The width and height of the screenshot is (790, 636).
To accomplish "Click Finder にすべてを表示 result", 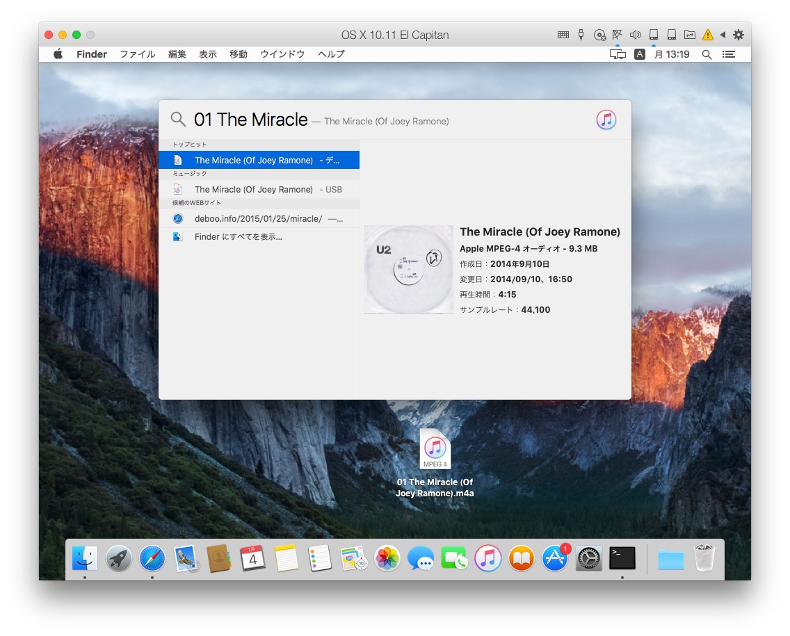I will coord(259,236).
